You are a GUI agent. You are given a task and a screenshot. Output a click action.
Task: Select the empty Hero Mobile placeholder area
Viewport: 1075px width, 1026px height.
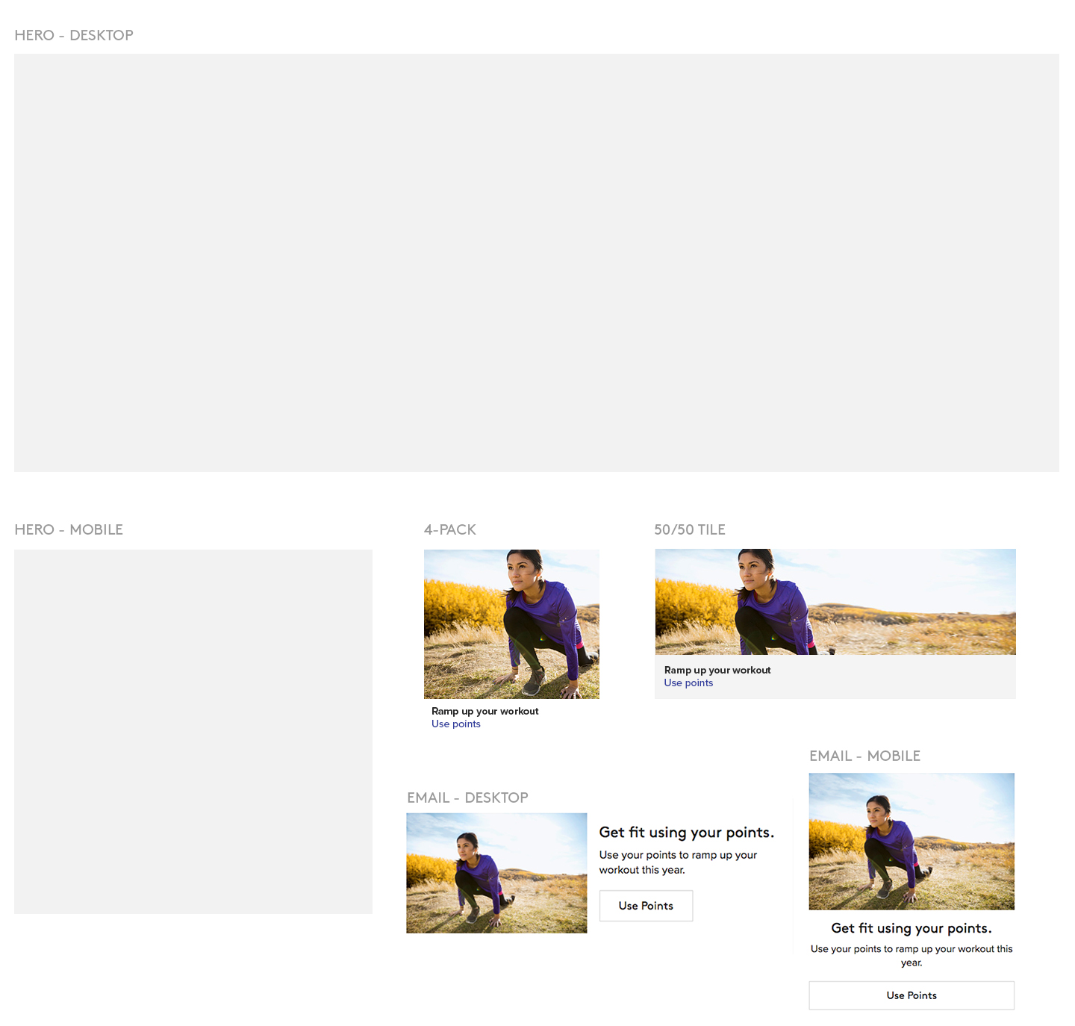[x=193, y=732]
